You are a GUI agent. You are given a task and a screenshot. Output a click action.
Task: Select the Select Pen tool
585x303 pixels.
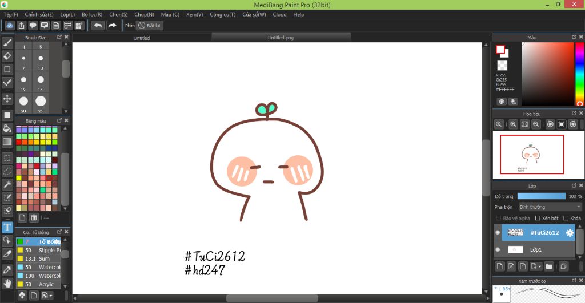(7, 197)
